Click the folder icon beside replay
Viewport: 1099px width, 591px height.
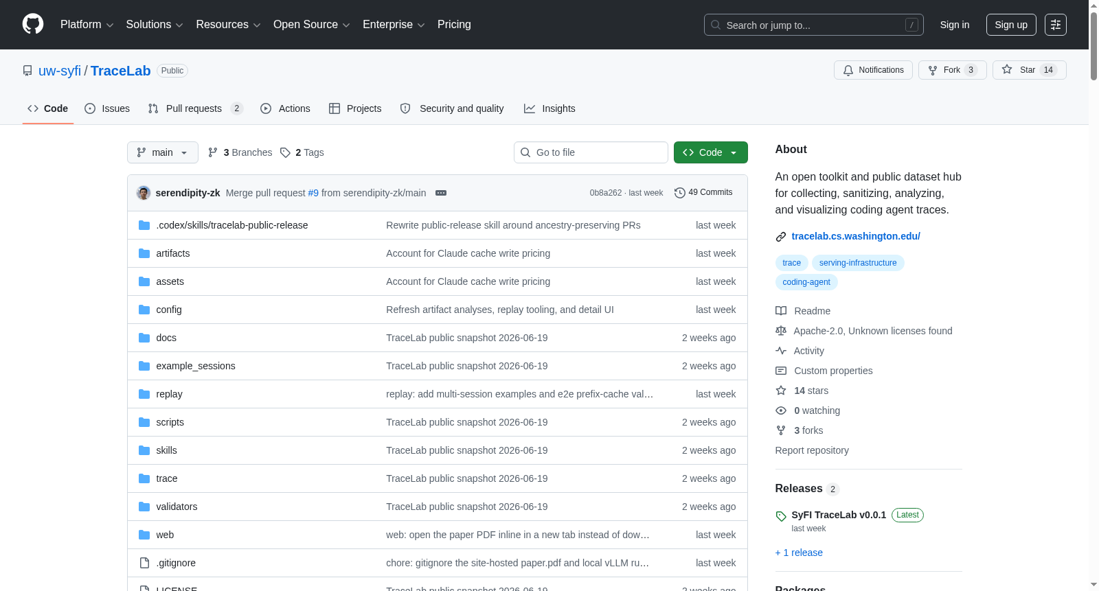point(144,394)
